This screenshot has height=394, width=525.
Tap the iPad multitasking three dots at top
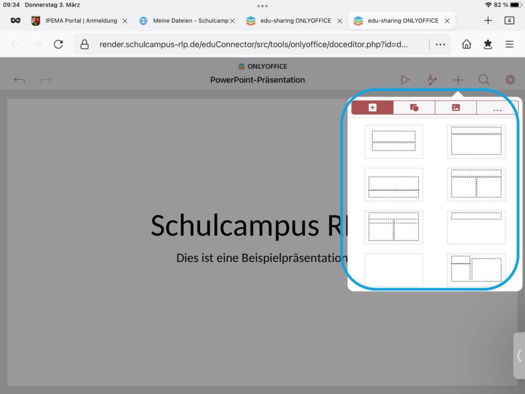pos(262,6)
